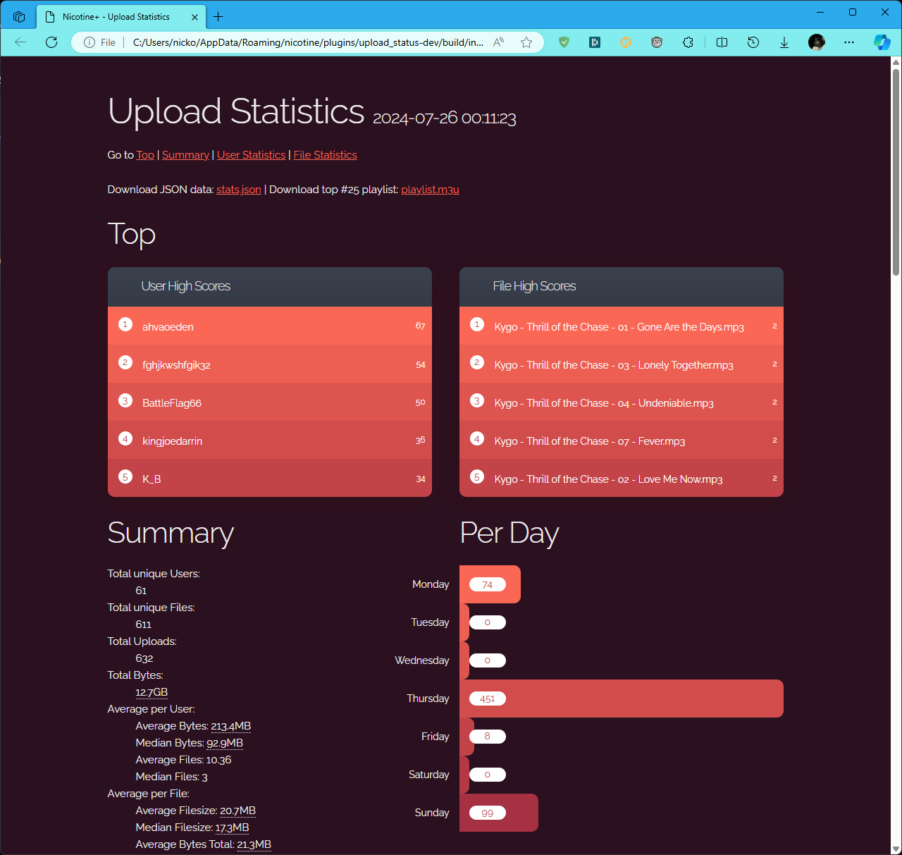Open the green shield extension icon

point(564,42)
